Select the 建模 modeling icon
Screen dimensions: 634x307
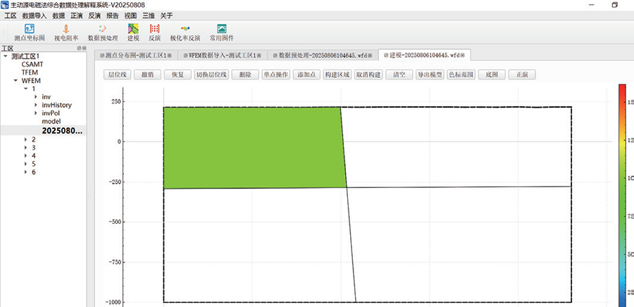click(x=132, y=32)
